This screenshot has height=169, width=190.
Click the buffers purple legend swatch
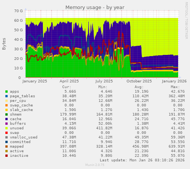point(6,124)
